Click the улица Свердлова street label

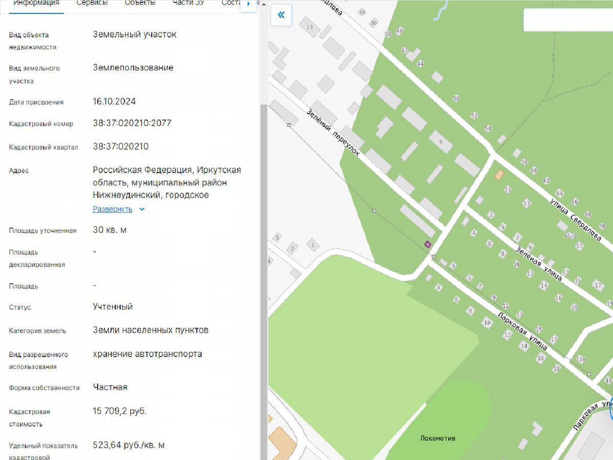pyautogui.click(x=575, y=219)
